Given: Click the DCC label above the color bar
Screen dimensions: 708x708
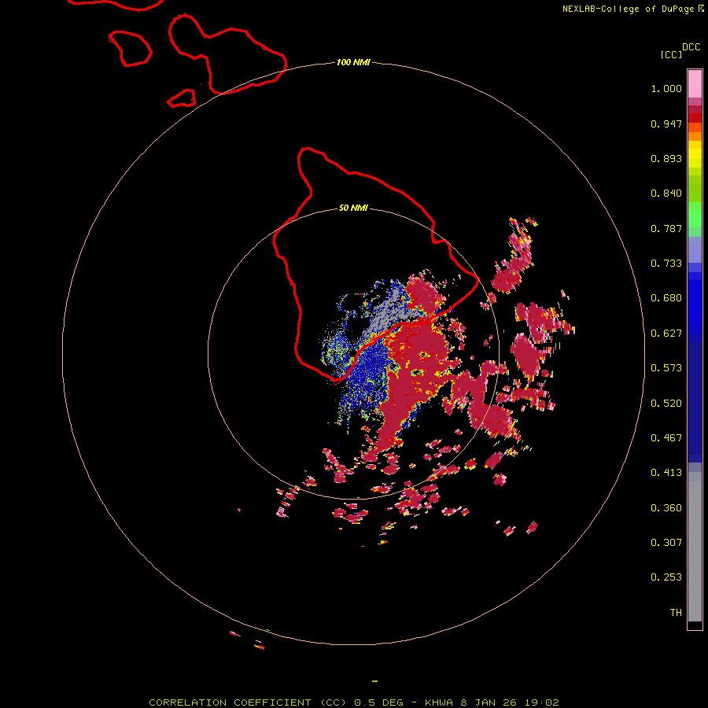Looking at the screenshot, I should coord(691,47).
